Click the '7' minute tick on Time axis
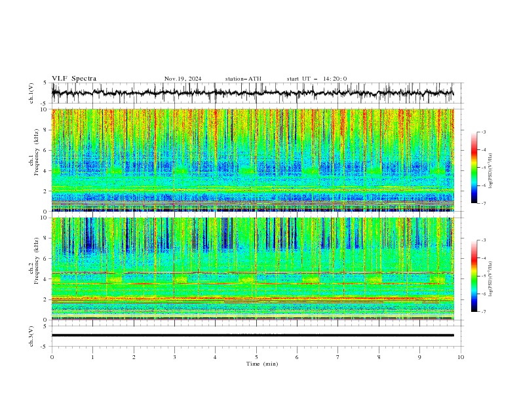 click(x=338, y=357)
